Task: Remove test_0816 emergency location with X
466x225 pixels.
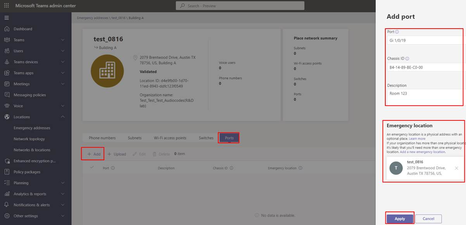Action: click(456, 168)
